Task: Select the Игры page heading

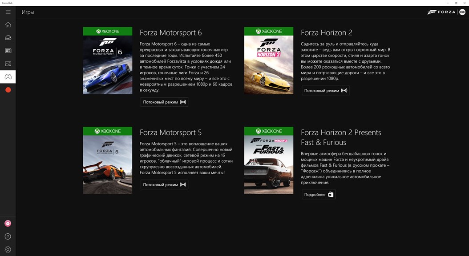Action: point(28,12)
